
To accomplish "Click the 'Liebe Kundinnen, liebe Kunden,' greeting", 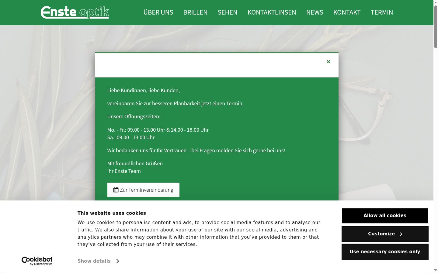I will [x=144, y=90].
